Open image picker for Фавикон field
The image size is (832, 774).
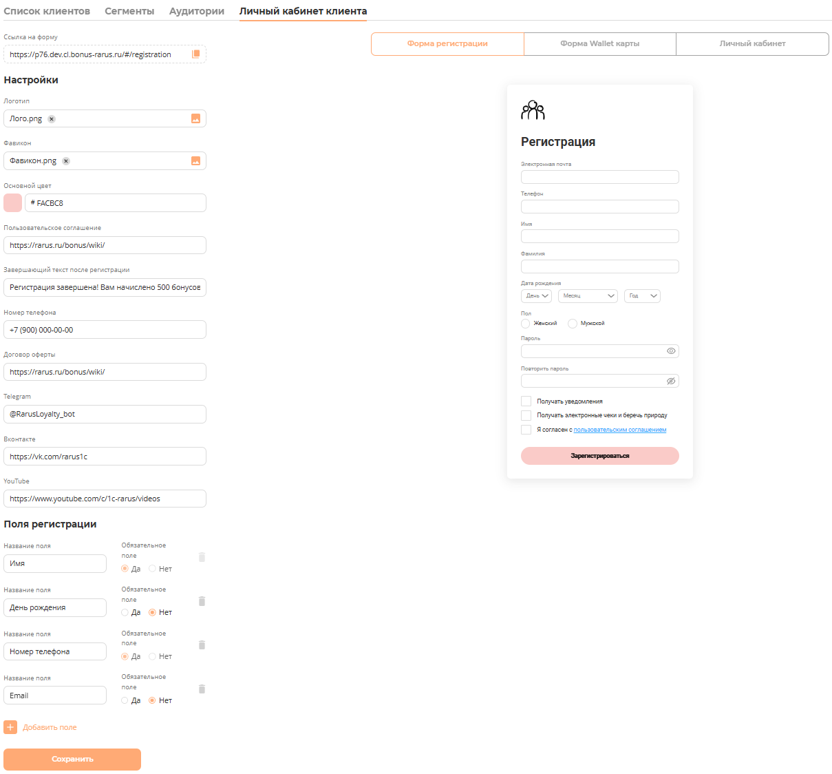click(195, 161)
